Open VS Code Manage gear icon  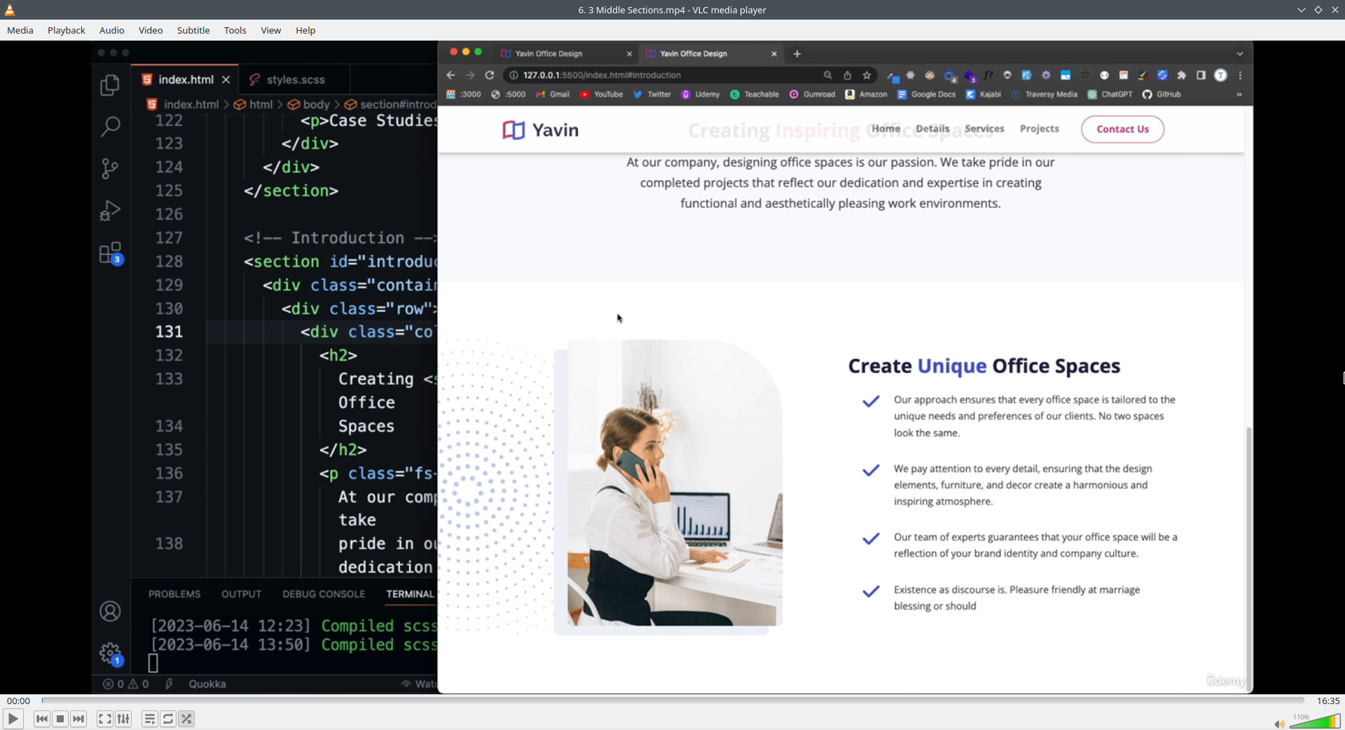111,654
